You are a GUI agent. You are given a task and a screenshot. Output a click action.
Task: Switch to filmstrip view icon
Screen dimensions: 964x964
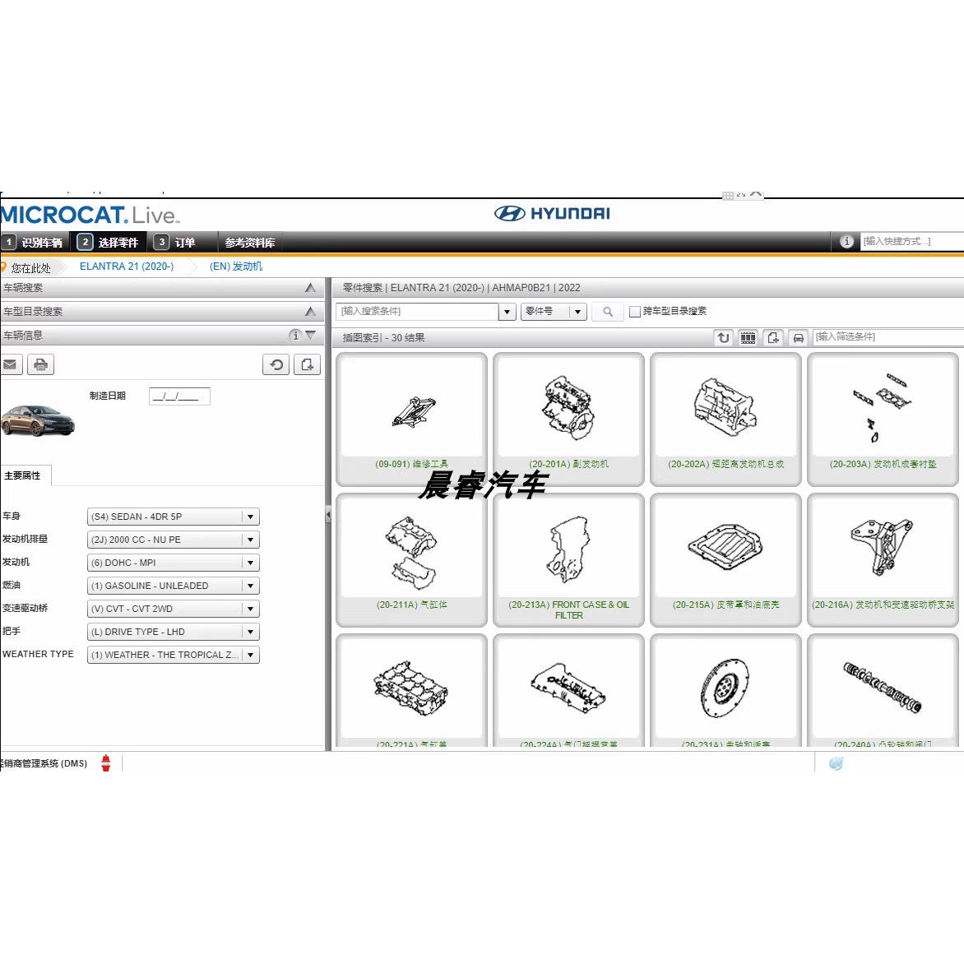748,337
